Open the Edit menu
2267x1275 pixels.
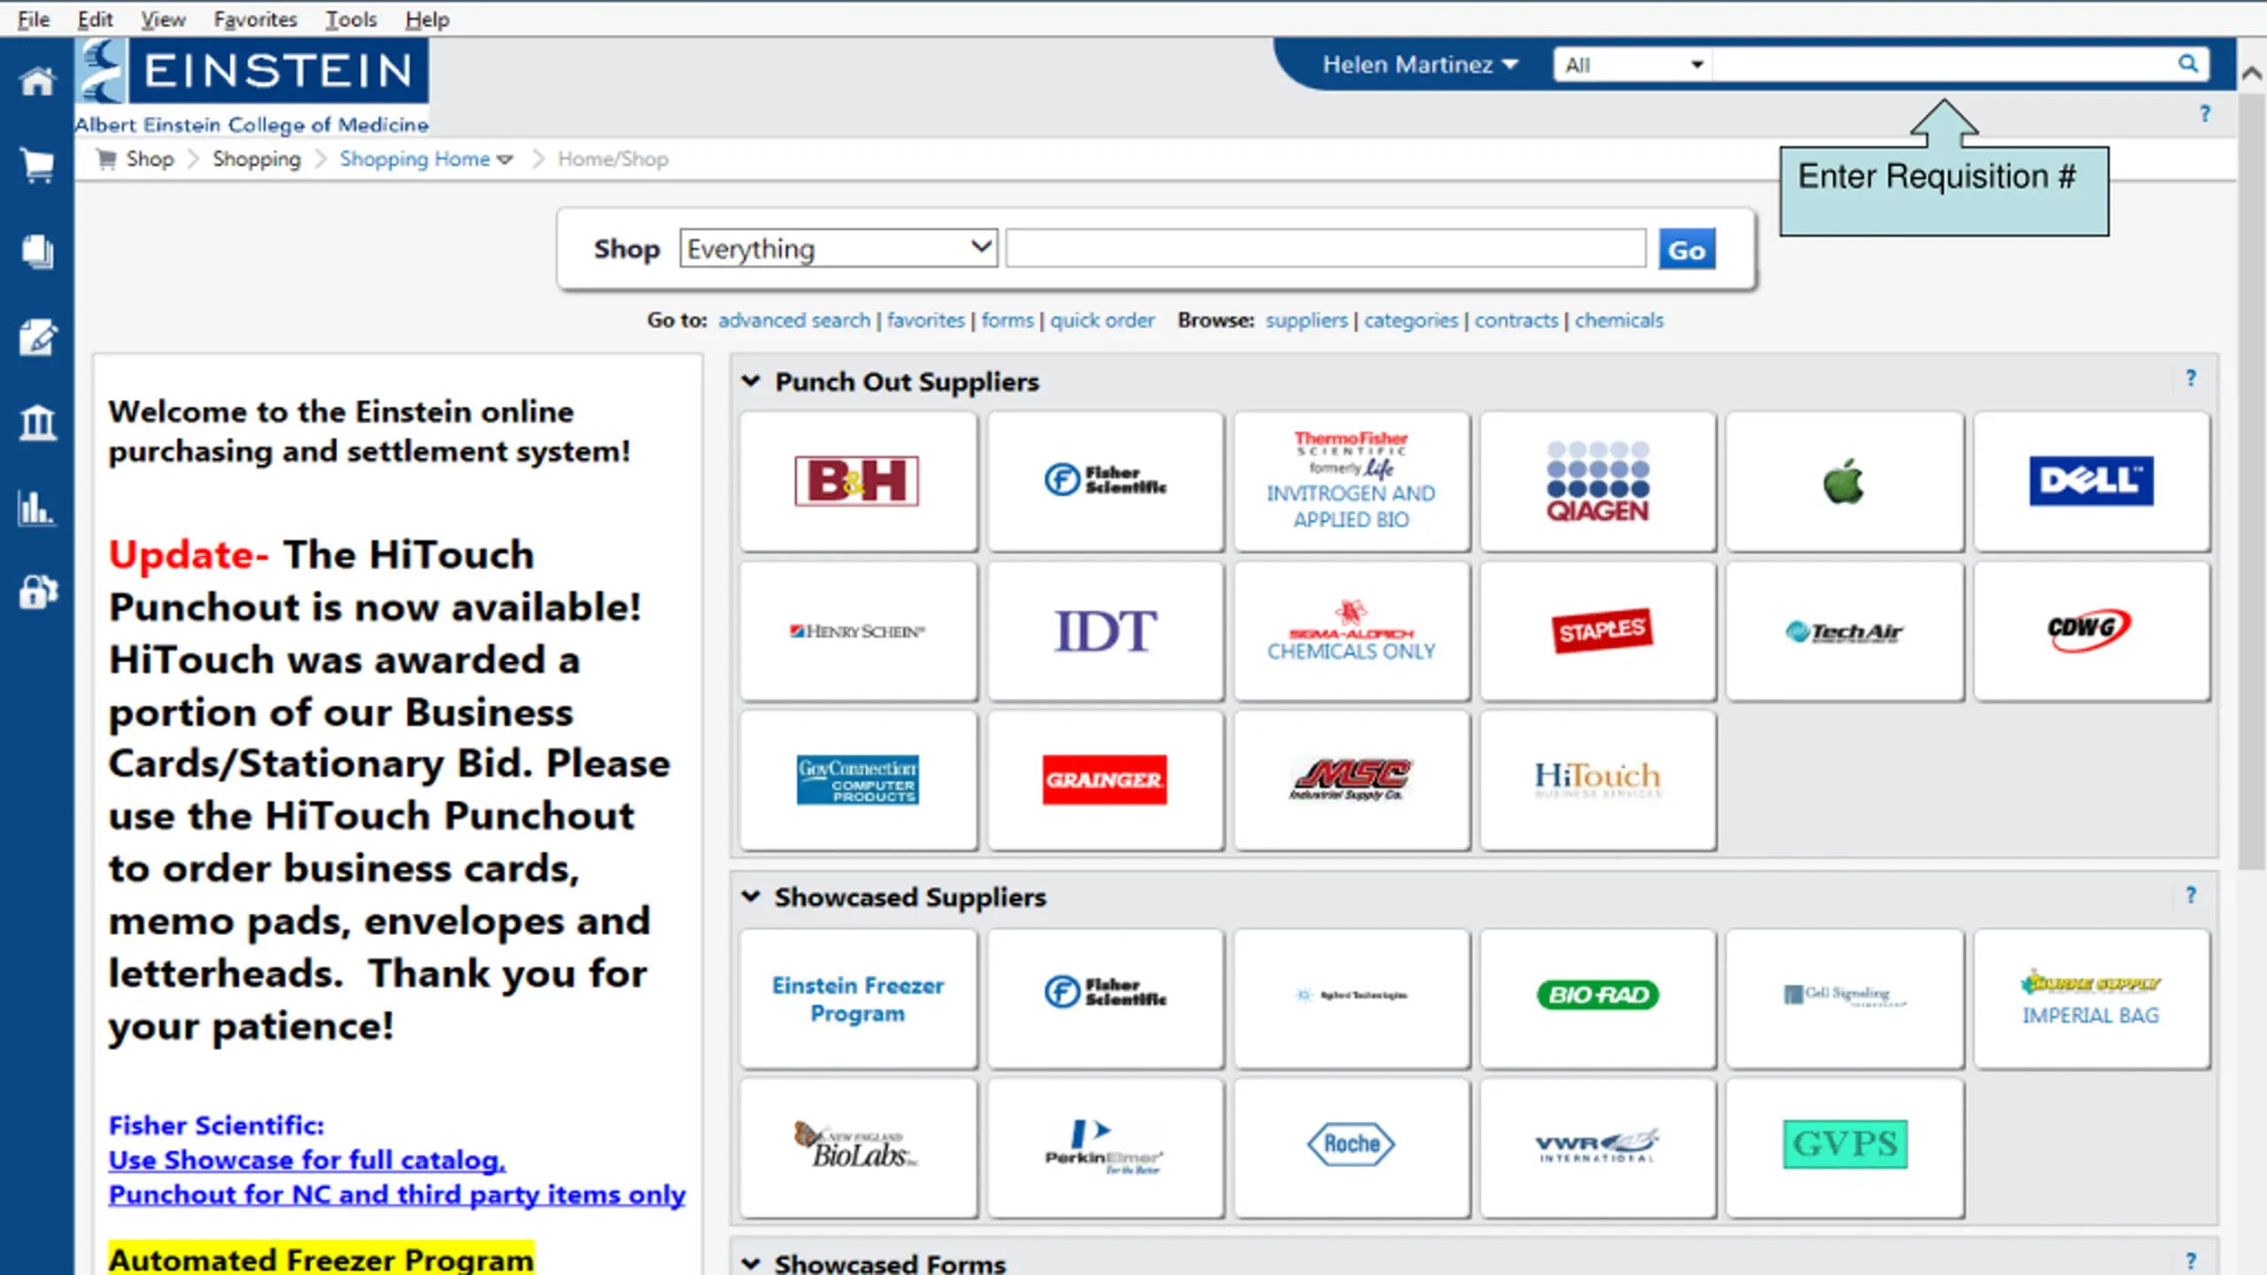point(95,19)
